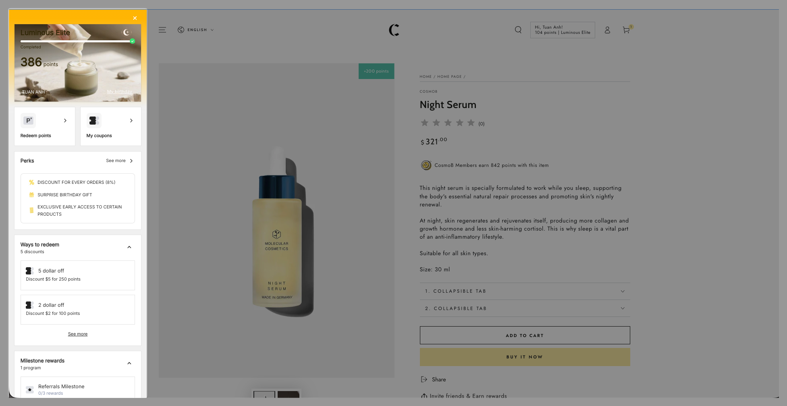This screenshot has width=787, height=406.
Task: Open the English language dropdown
Action: pos(196,30)
